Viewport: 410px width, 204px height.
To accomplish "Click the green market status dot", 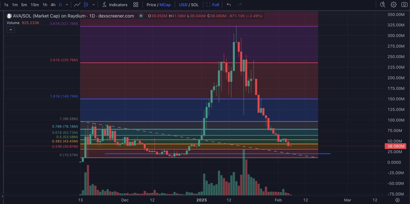I will point(141,16).
